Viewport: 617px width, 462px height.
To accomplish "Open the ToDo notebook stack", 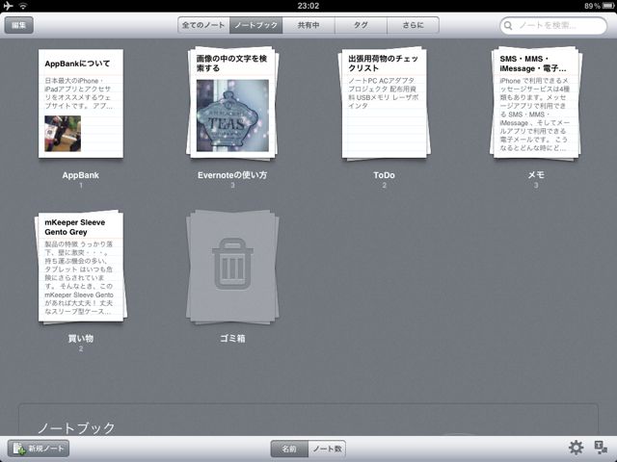I will (384, 103).
